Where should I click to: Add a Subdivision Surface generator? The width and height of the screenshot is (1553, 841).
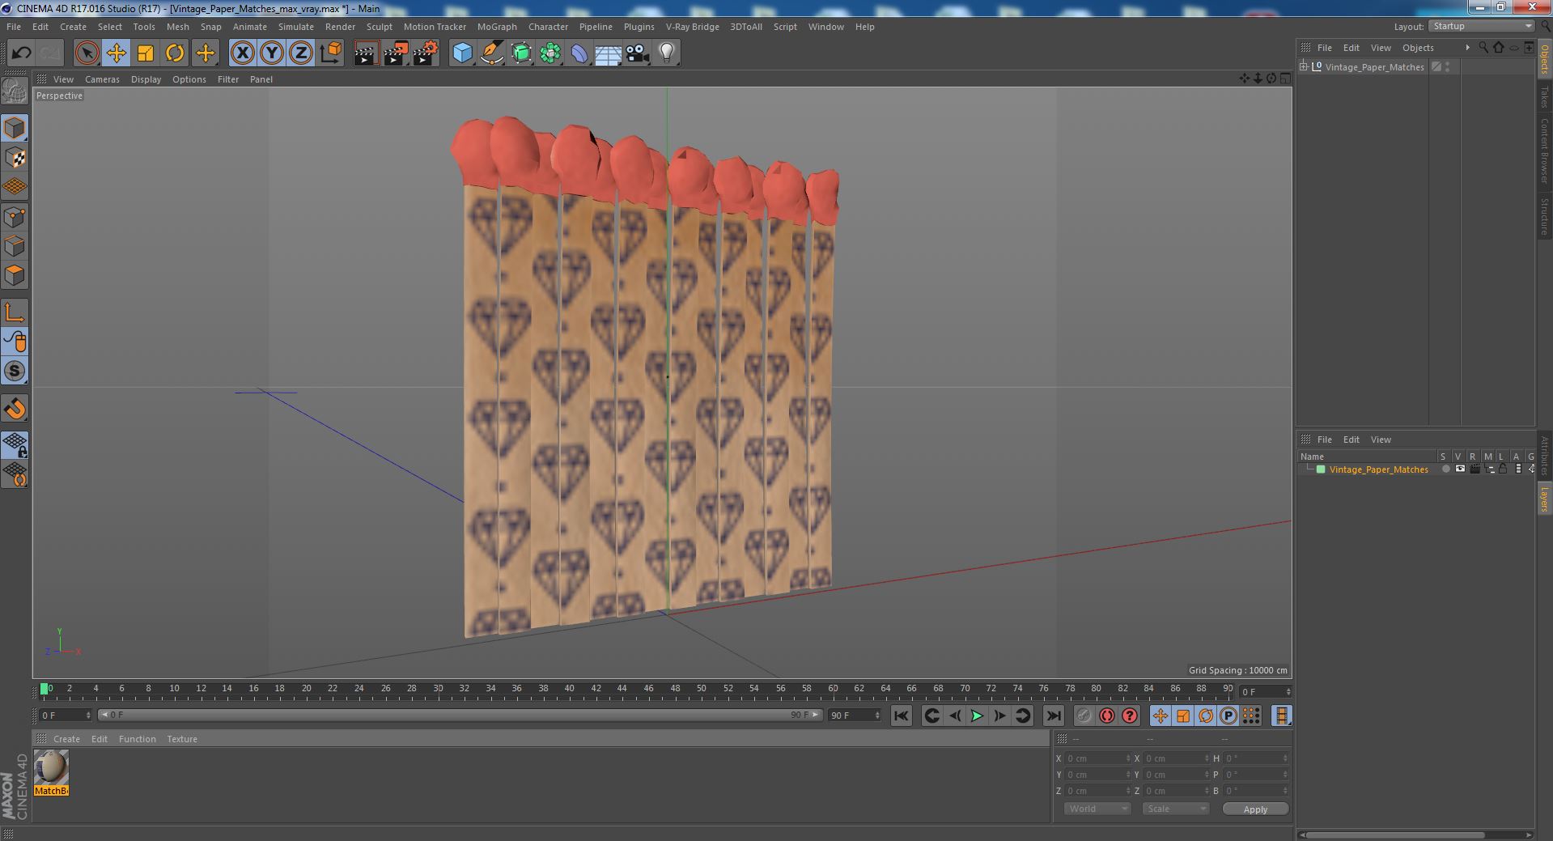[x=521, y=53]
